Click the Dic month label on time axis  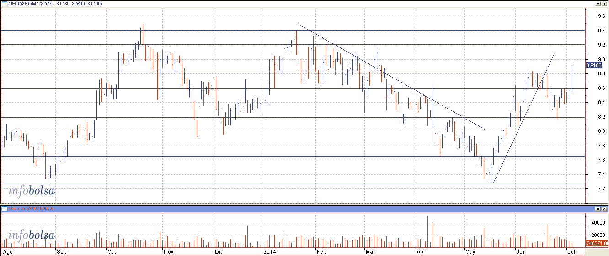(x=219, y=251)
